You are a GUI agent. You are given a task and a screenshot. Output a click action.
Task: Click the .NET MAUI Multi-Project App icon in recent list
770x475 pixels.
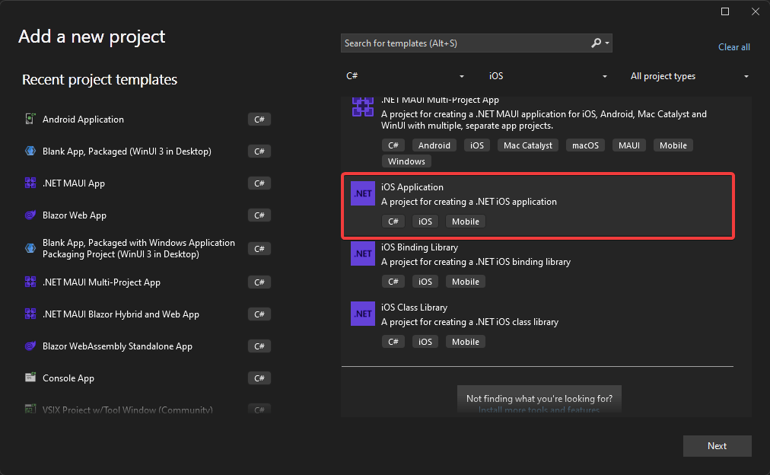pos(30,282)
